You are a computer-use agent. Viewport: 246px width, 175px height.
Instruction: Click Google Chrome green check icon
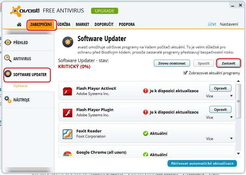point(146,154)
